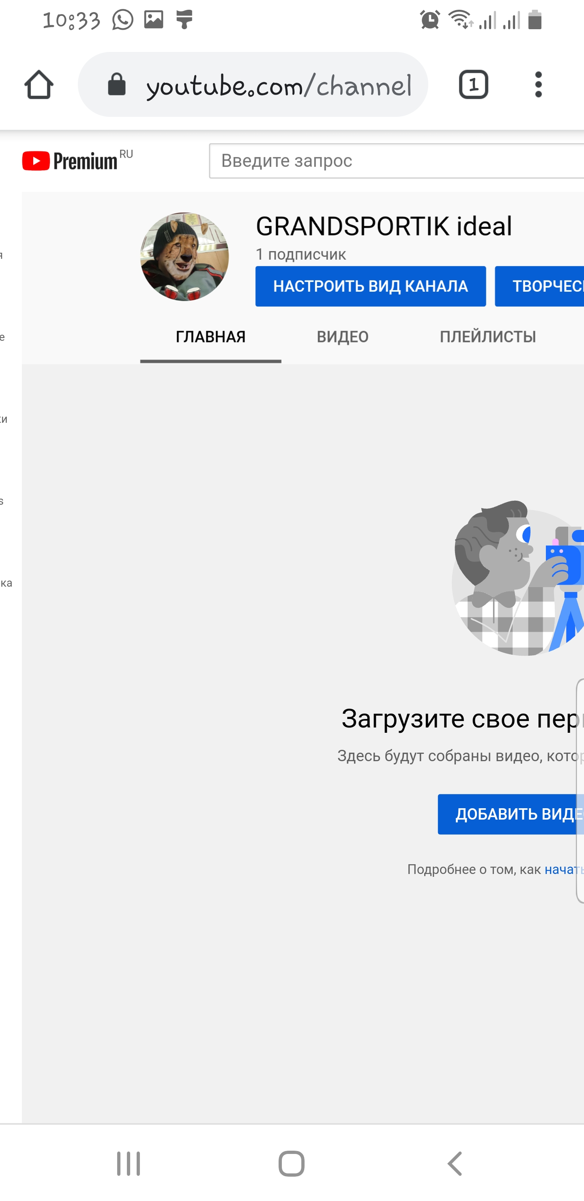The image size is (584, 1201).
Task: Open the GRANDSPORTIK ideal channel avatar
Action: click(185, 256)
